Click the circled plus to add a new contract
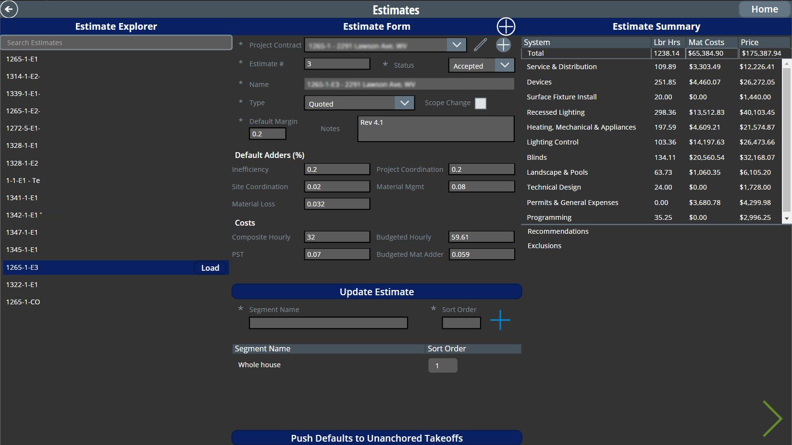This screenshot has height=445, width=792. pyautogui.click(x=503, y=45)
